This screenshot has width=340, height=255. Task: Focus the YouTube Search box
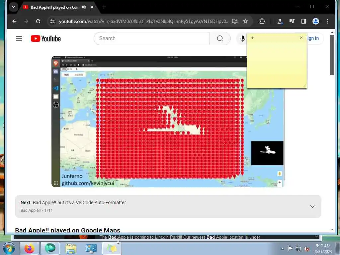(152, 39)
